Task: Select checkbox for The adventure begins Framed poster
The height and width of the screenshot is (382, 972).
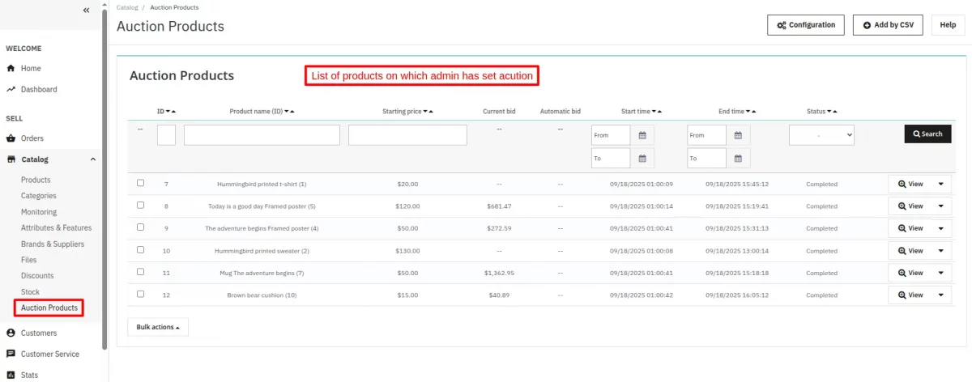Action: [x=140, y=227]
